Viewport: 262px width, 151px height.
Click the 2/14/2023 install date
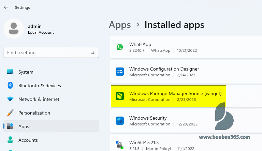186,75
